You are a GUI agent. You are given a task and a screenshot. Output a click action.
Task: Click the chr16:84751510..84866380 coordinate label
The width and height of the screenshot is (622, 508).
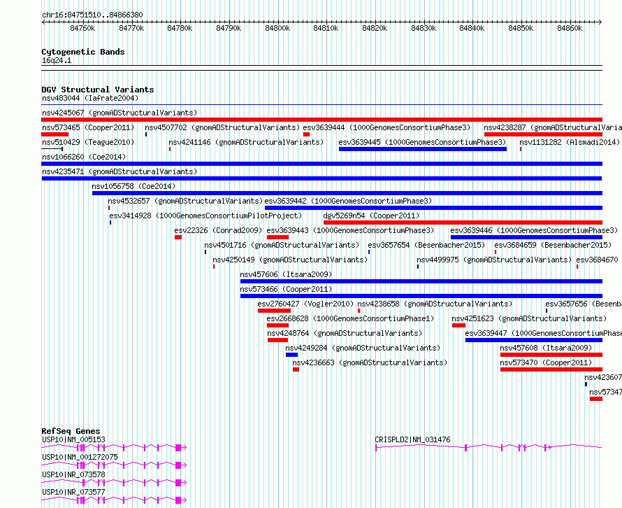click(x=92, y=15)
